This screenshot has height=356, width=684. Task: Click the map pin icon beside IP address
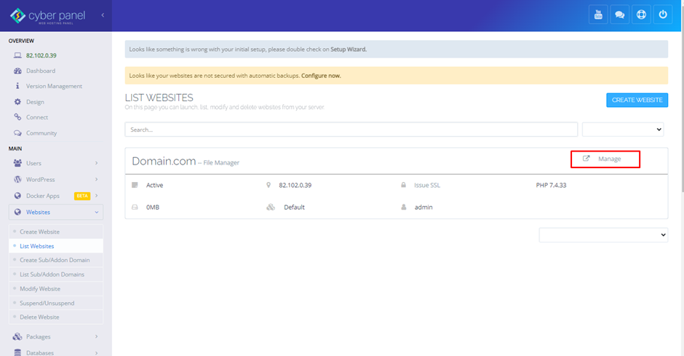click(269, 185)
